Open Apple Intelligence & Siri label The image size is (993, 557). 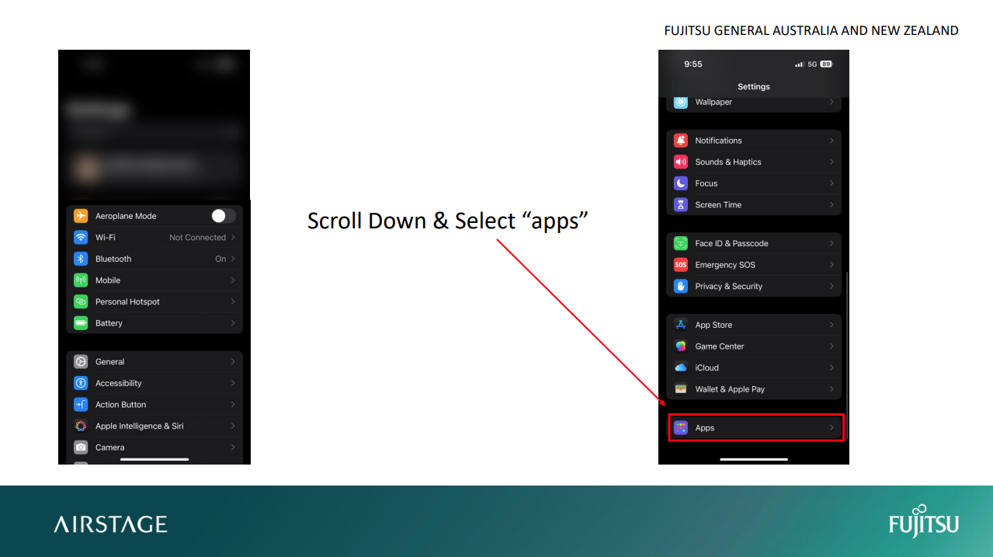coord(140,426)
